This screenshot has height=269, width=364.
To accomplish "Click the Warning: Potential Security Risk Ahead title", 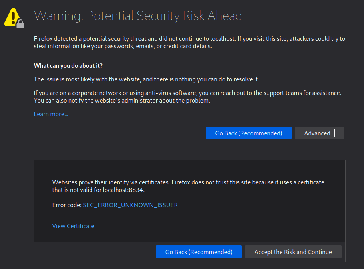I will click(137, 16).
